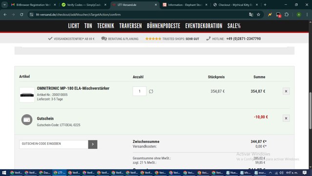Bookmark this page with the star icon
This screenshot has height=176, width=312.
coord(258,15)
